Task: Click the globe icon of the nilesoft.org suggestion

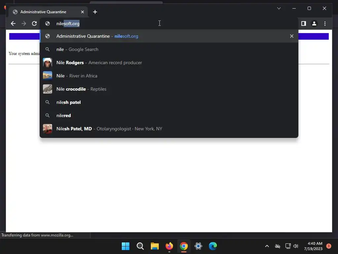Action: (48, 36)
